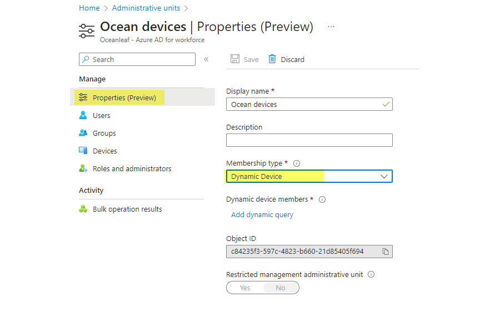Click the Ocean devices page title
This screenshot has width=490, height=323.
coord(143,27)
